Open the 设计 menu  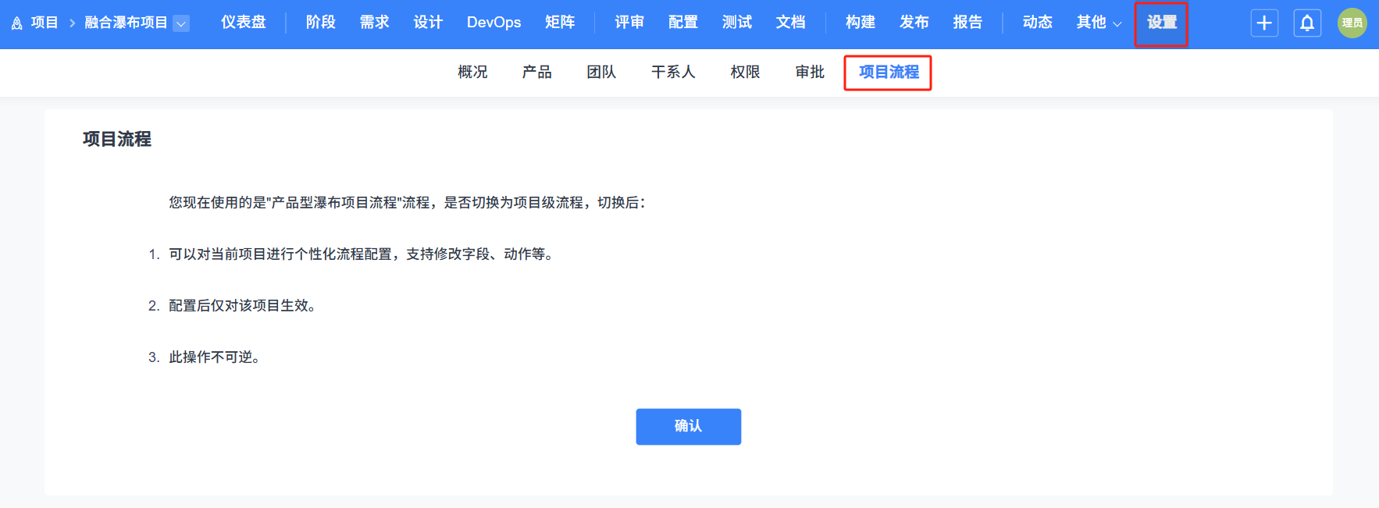tap(428, 23)
